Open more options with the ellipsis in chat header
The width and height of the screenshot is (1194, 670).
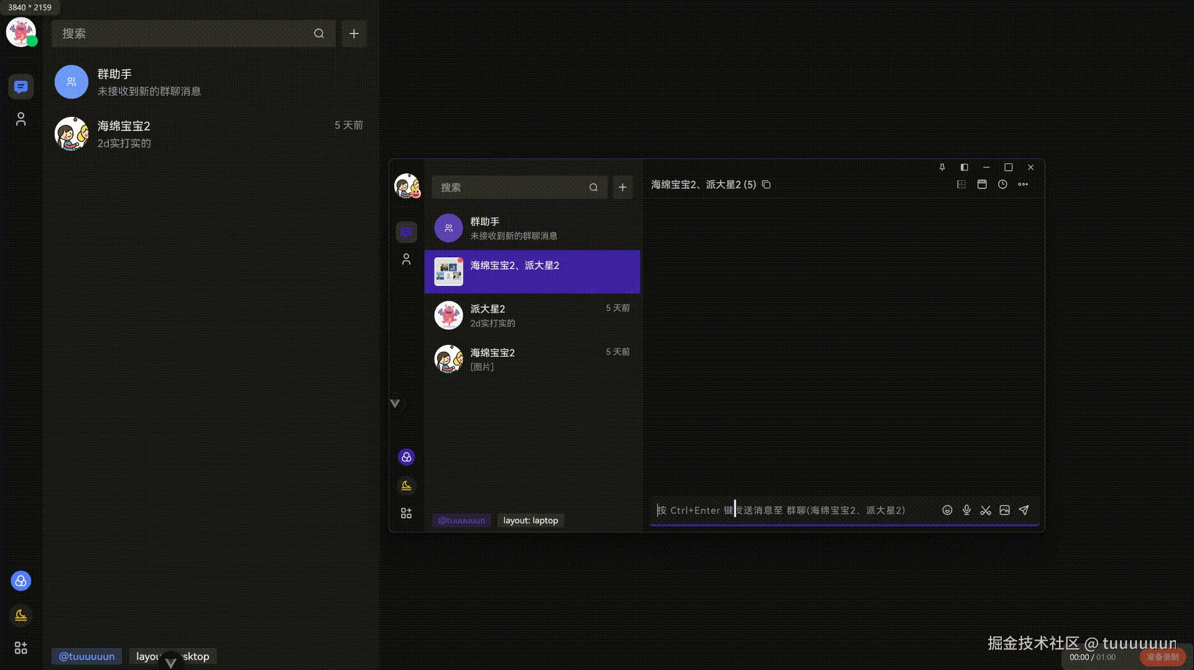tap(1024, 184)
